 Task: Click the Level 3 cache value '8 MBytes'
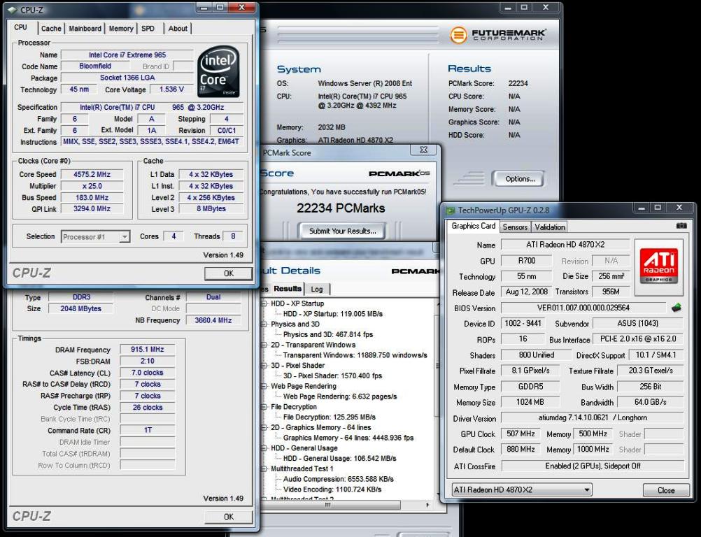211,208
